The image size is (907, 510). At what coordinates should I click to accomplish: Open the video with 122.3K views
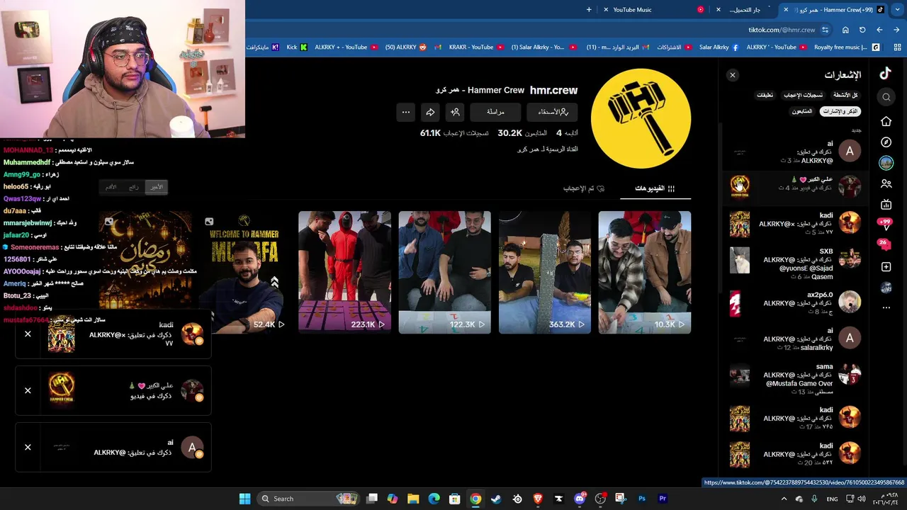coord(444,272)
